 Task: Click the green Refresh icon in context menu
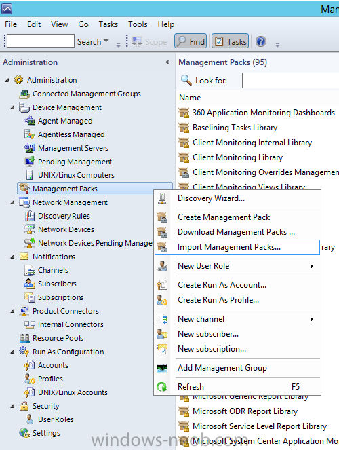click(162, 387)
